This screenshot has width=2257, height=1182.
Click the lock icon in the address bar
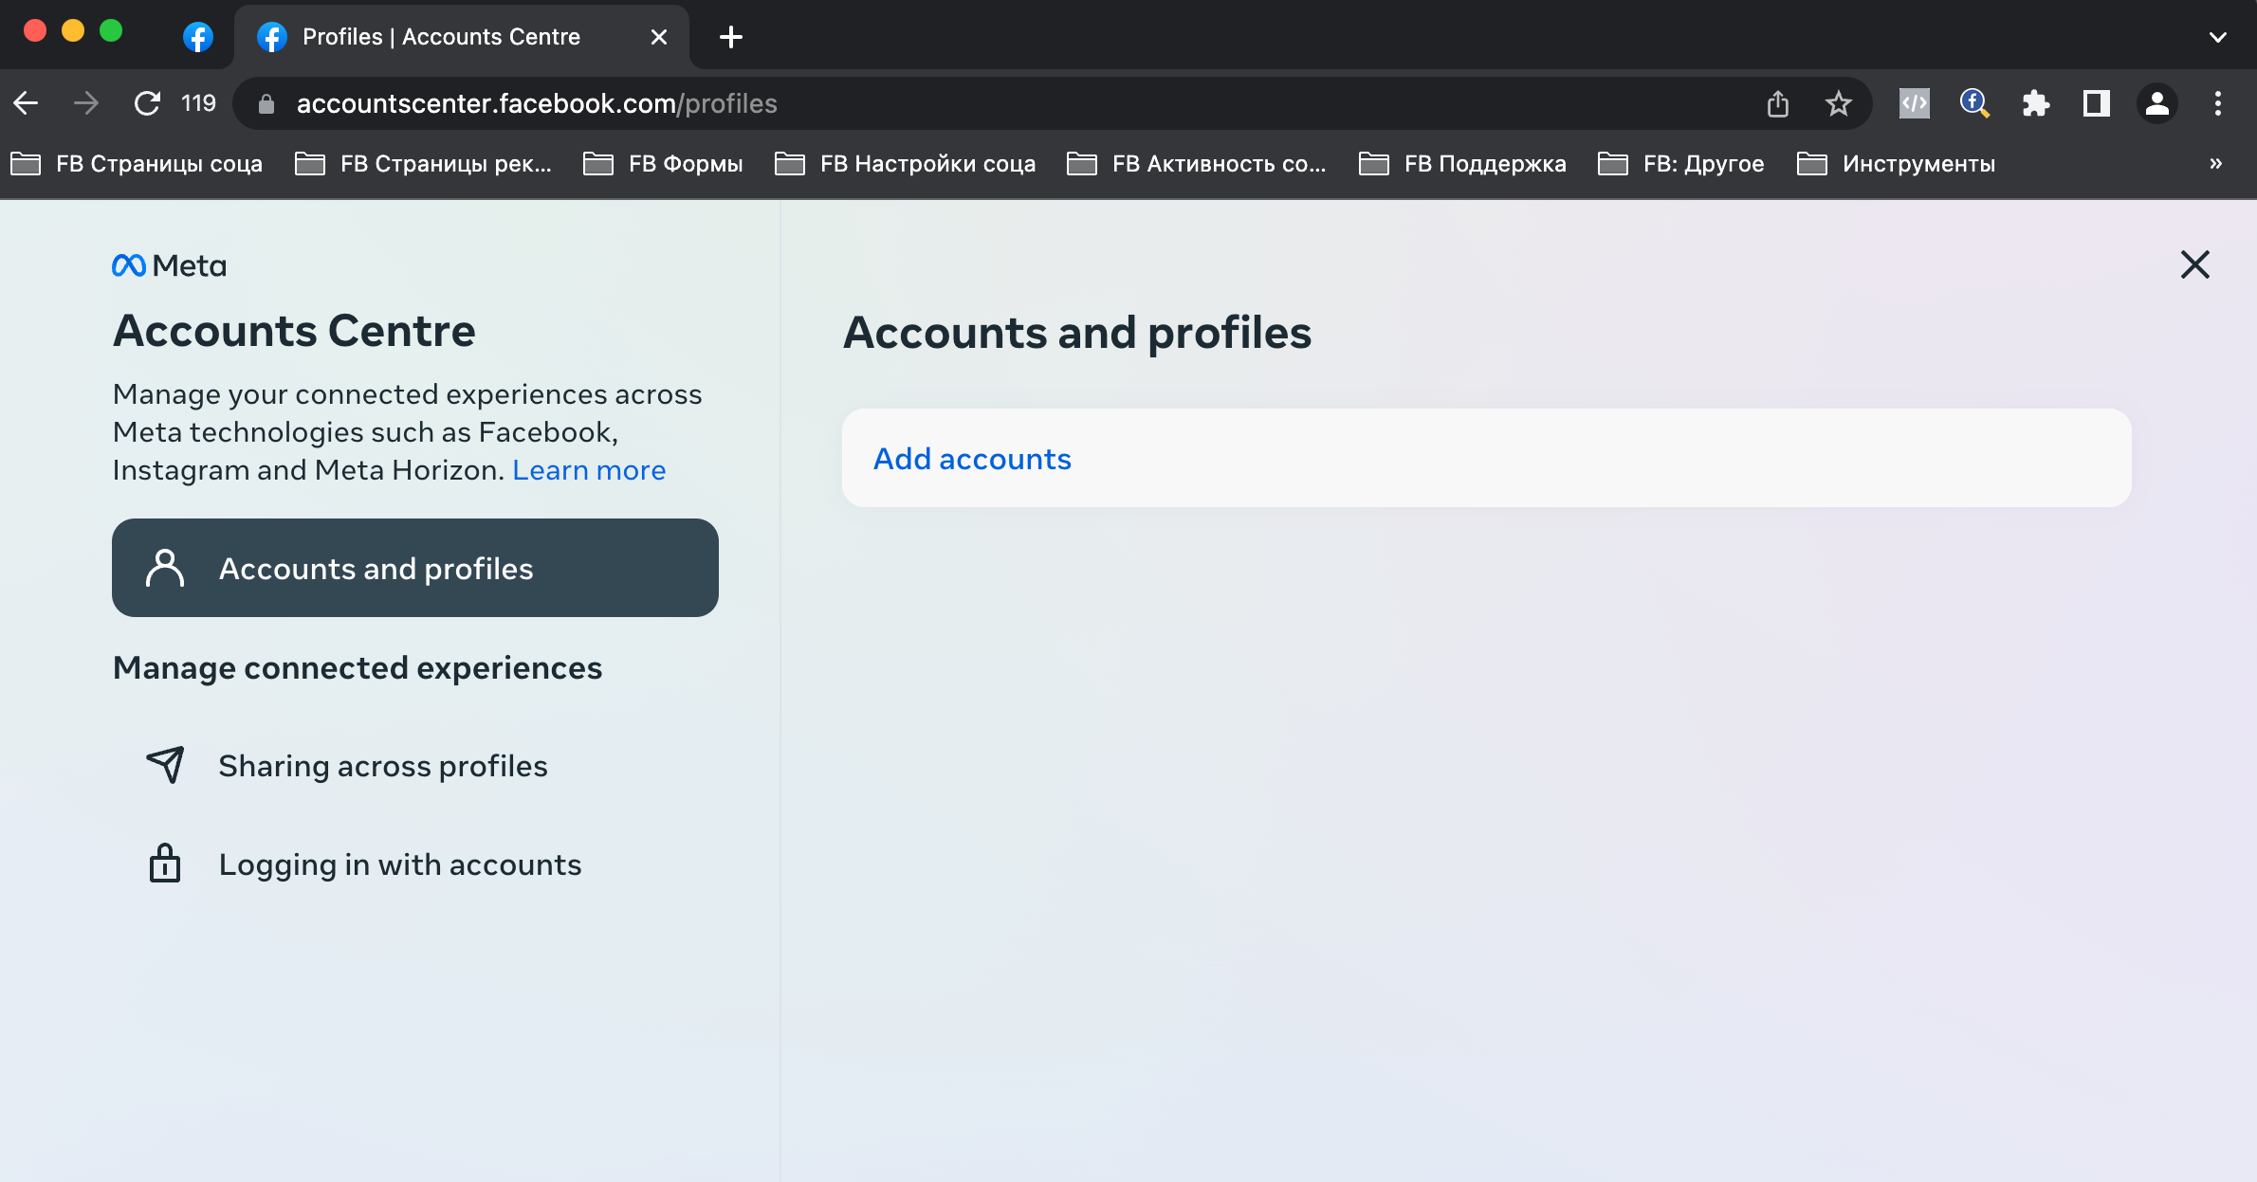pos(266,103)
